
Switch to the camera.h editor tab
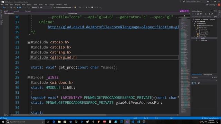tap(16, 11)
